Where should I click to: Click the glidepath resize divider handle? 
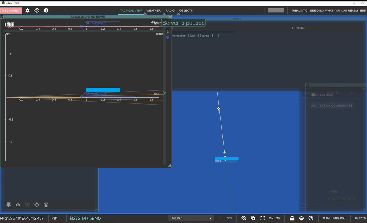83,31
